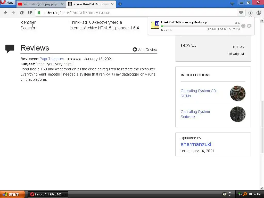Open the Windows start menu
This screenshot has height=198, width=264.
[x=12, y=194]
